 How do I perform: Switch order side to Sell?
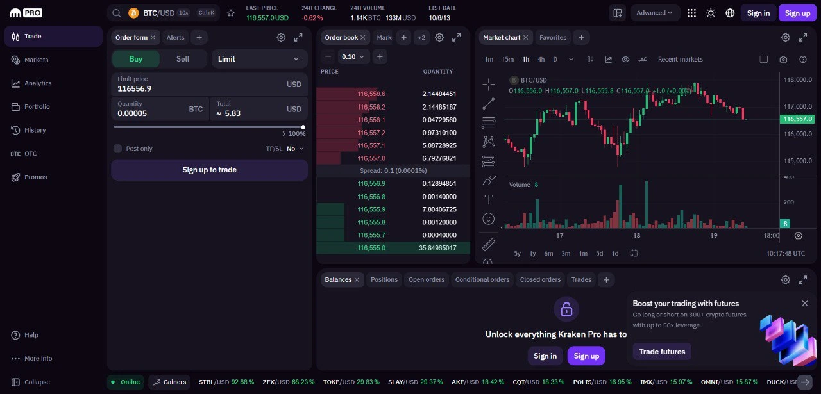click(183, 59)
